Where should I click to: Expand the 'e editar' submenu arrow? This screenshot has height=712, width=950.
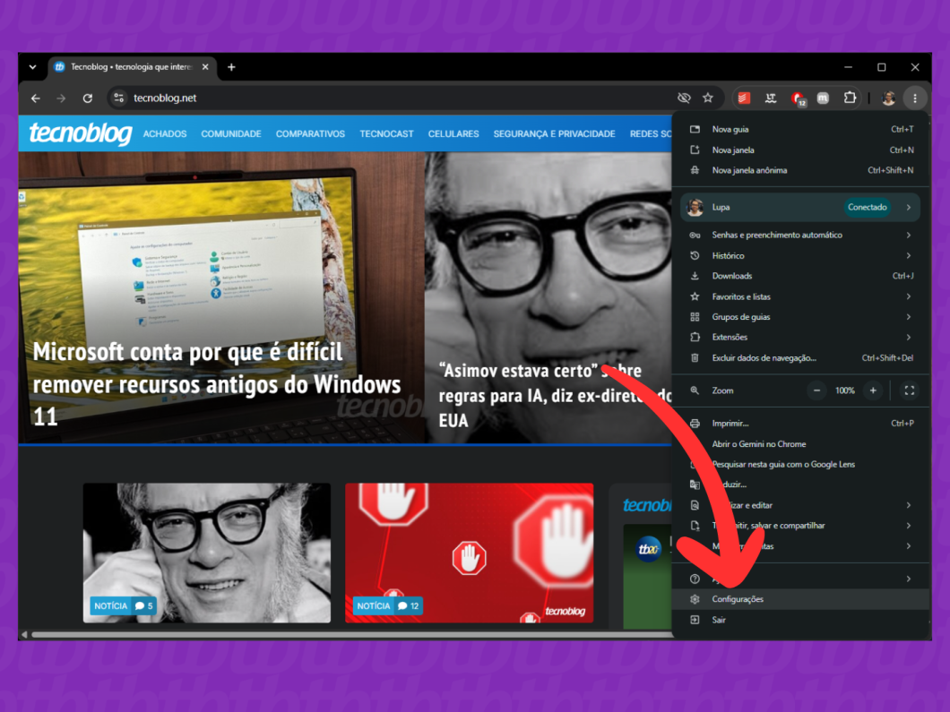click(x=909, y=505)
